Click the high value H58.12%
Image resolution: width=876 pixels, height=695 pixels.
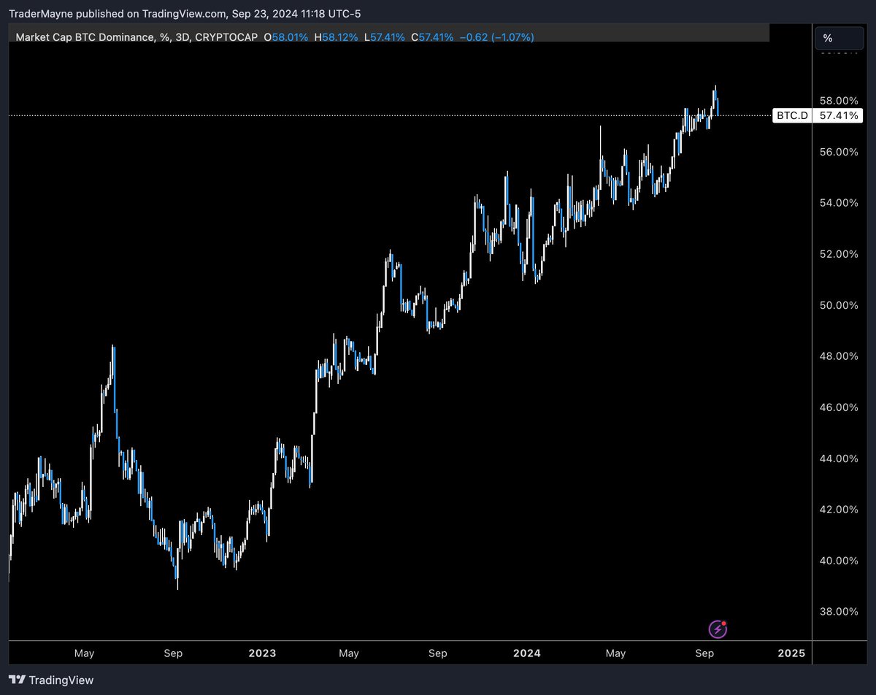click(x=337, y=37)
